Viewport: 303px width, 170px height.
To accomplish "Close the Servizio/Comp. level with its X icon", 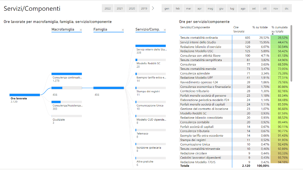I will pos(165,30).
